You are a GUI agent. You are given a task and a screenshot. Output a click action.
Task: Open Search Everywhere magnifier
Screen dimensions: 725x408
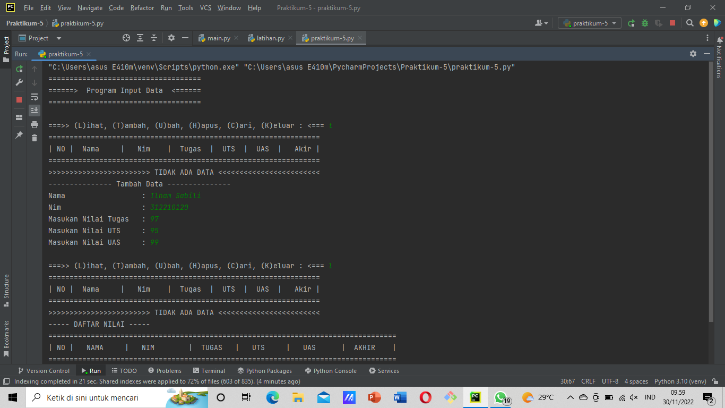tap(690, 23)
